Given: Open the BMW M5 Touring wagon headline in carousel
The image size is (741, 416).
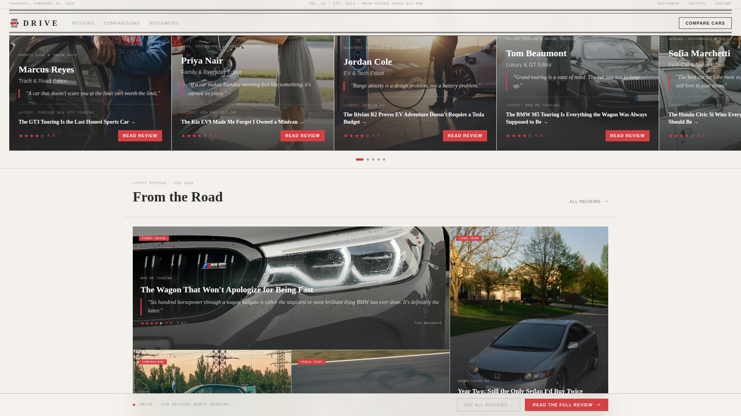Looking at the screenshot, I should pyautogui.click(x=576, y=118).
